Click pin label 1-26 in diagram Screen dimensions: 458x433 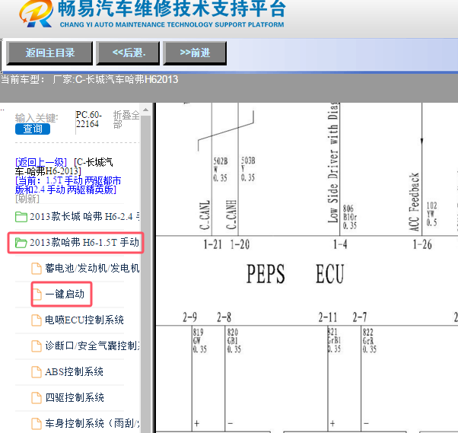click(x=422, y=244)
